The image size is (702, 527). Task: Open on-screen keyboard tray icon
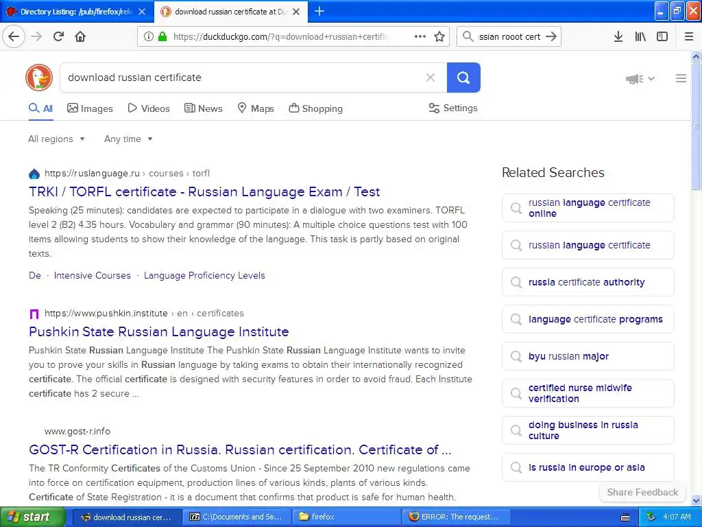coord(625,517)
